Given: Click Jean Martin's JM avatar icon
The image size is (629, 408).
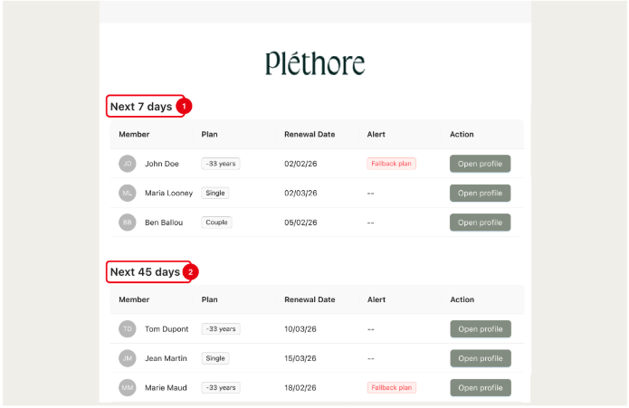Looking at the screenshot, I should tap(128, 358).
